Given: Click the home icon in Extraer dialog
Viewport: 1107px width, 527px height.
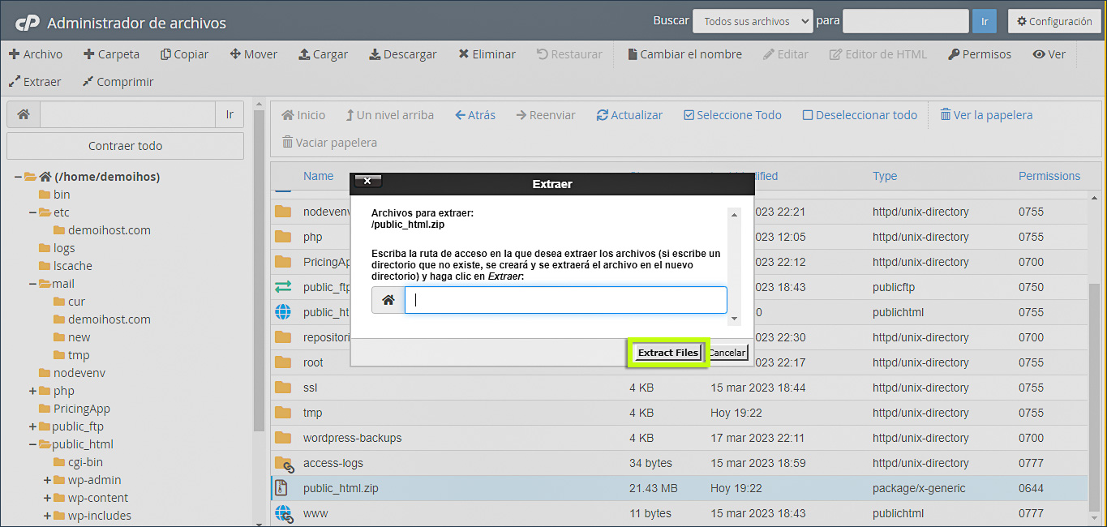Looking at the screenshot, I should coord(388,300).
